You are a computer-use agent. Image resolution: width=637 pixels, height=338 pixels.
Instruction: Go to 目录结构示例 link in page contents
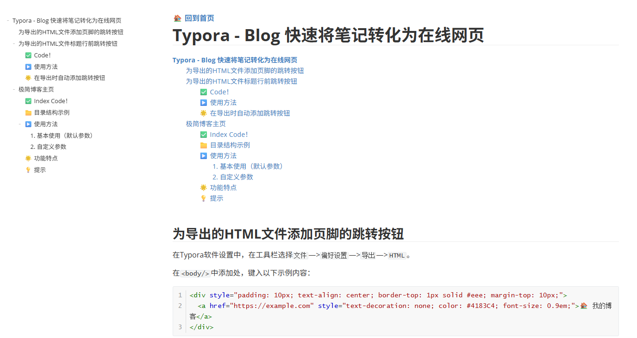pos(230,145)
